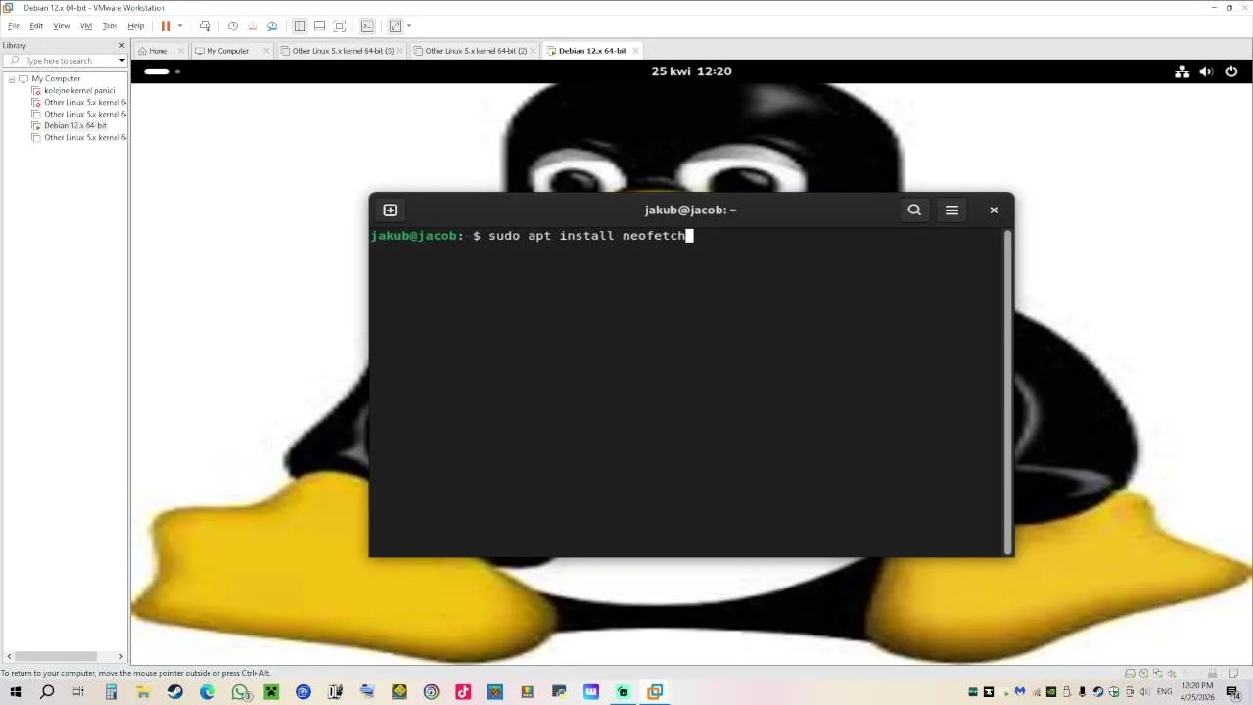The image size is (1253, 705).
Task: Suspend the VM with the orange pause button
Action: point(166,26)
